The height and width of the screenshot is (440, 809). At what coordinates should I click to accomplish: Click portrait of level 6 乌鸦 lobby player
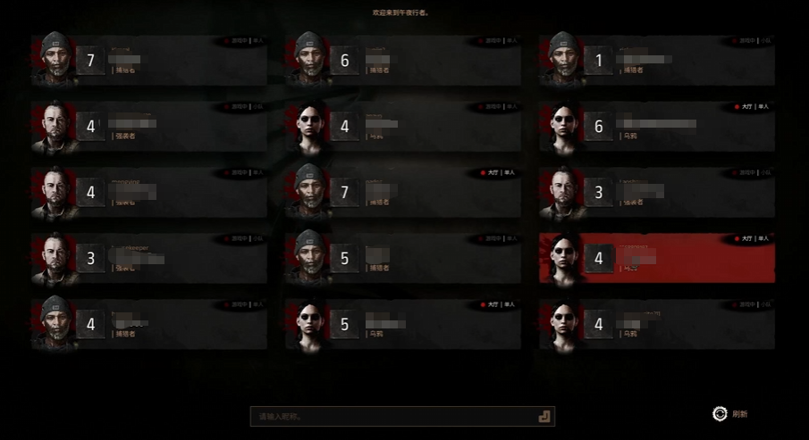click(x=563, y=126)
